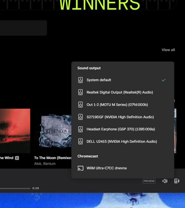This screenshot has height=208, width=185.
Task: Click the System default checkmark
Action: click(x=164, y=80)
